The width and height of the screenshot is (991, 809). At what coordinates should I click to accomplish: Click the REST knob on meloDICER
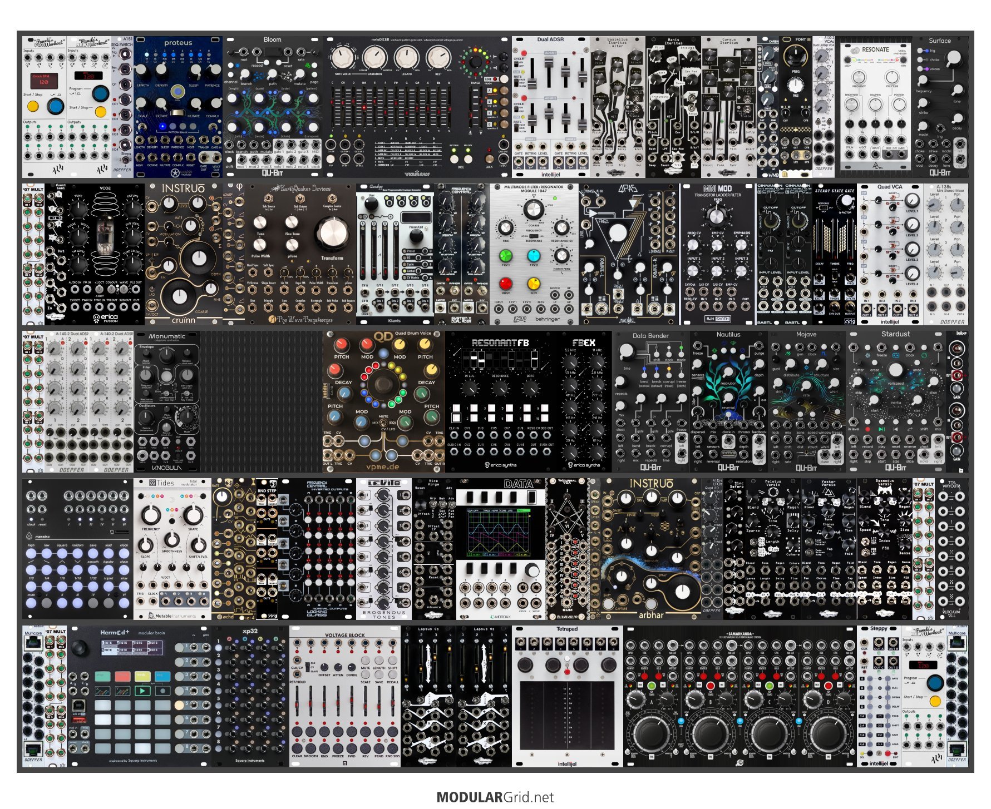[438, 57]
